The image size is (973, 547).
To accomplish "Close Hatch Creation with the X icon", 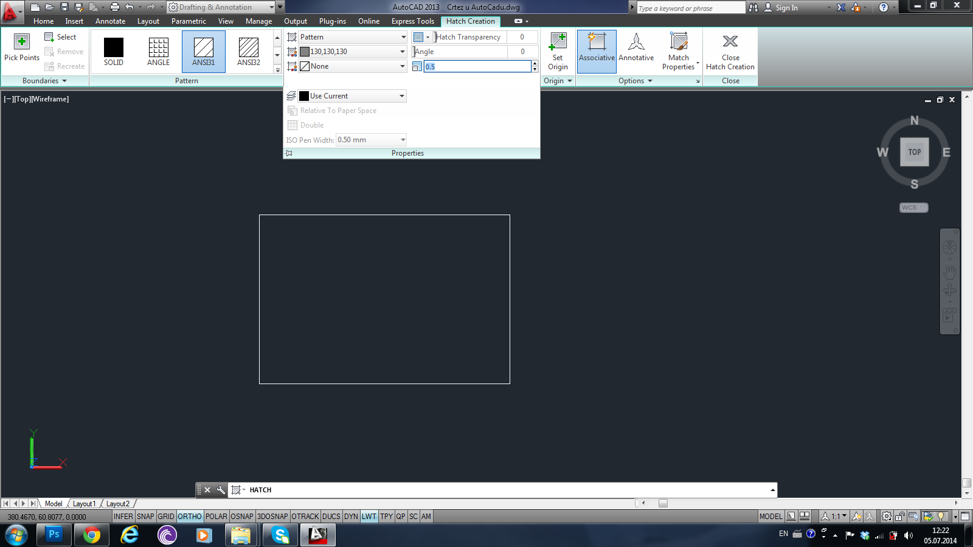I will (730, 41).
